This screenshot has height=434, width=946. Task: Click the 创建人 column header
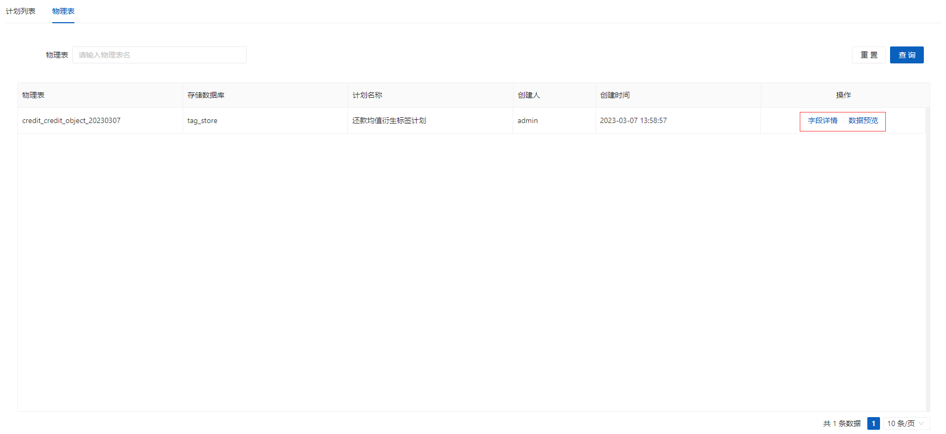pyautogui.click(x=528, y=95)
